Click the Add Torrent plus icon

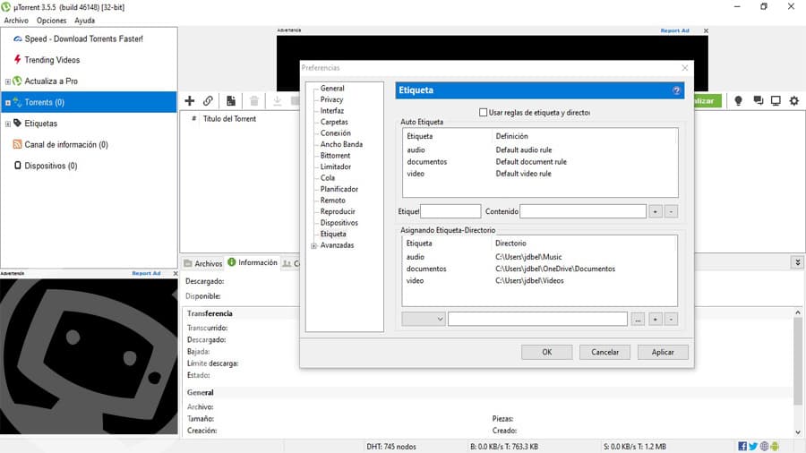click(x=190, y=100)
